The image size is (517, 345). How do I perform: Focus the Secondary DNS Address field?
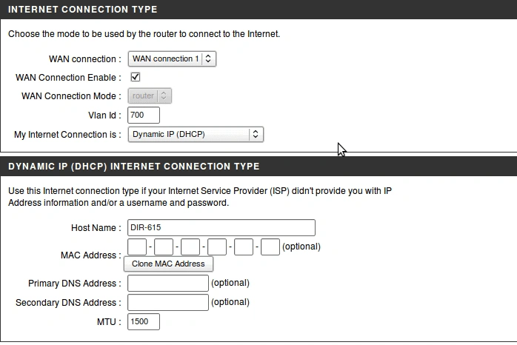[168, 303]
